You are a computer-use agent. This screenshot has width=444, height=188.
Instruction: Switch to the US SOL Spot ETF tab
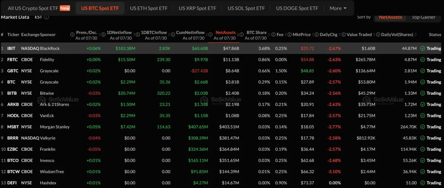click(246, 8)
